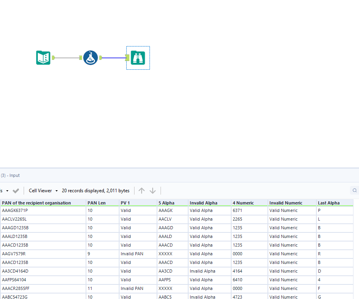Select the Formula tool flask icon
359x299 pixels.
[x=90, y=58]
